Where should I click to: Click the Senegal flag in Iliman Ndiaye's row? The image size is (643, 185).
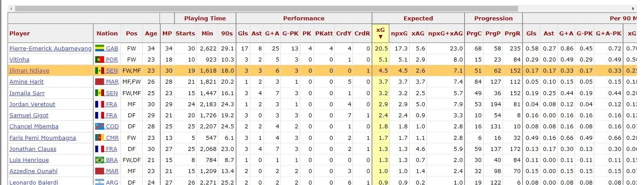tap(99, 70)
